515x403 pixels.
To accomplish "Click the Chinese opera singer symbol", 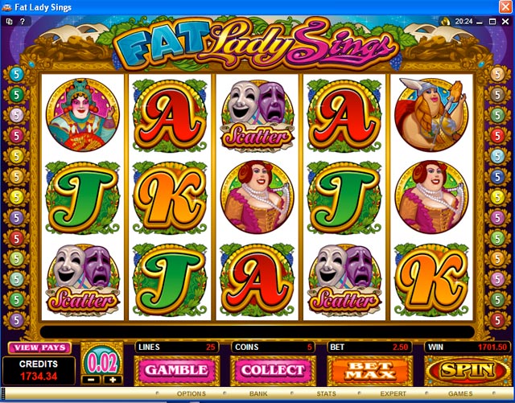I will pyautogui.click(x=83, y=115).
